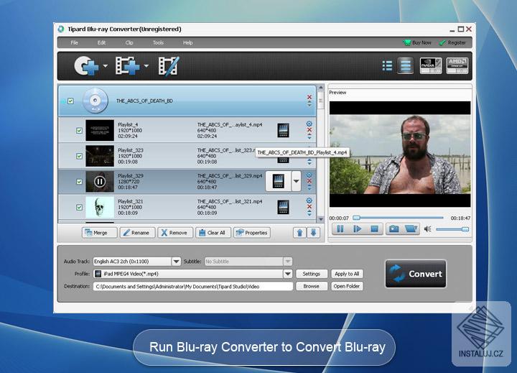Open the Edit menu

click(101, 42)
